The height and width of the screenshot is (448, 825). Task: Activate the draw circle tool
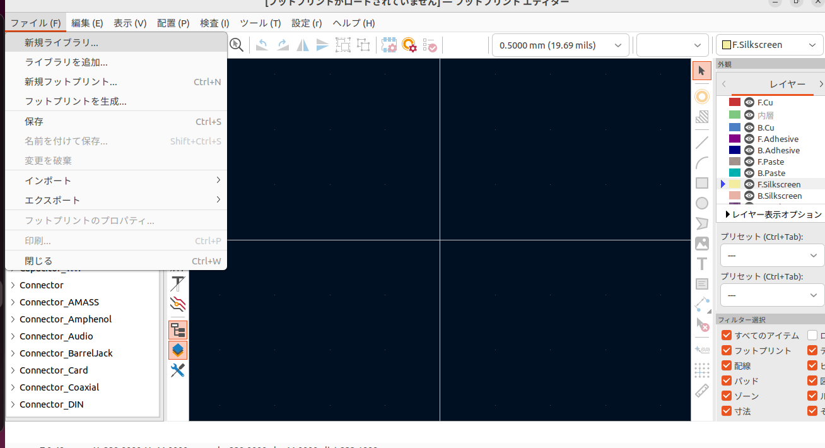point(702,203)
